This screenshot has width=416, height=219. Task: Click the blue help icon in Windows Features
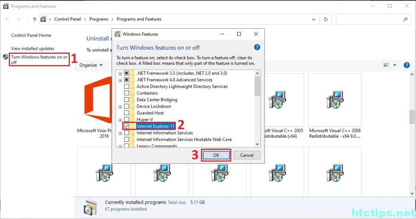click(257, 47)
